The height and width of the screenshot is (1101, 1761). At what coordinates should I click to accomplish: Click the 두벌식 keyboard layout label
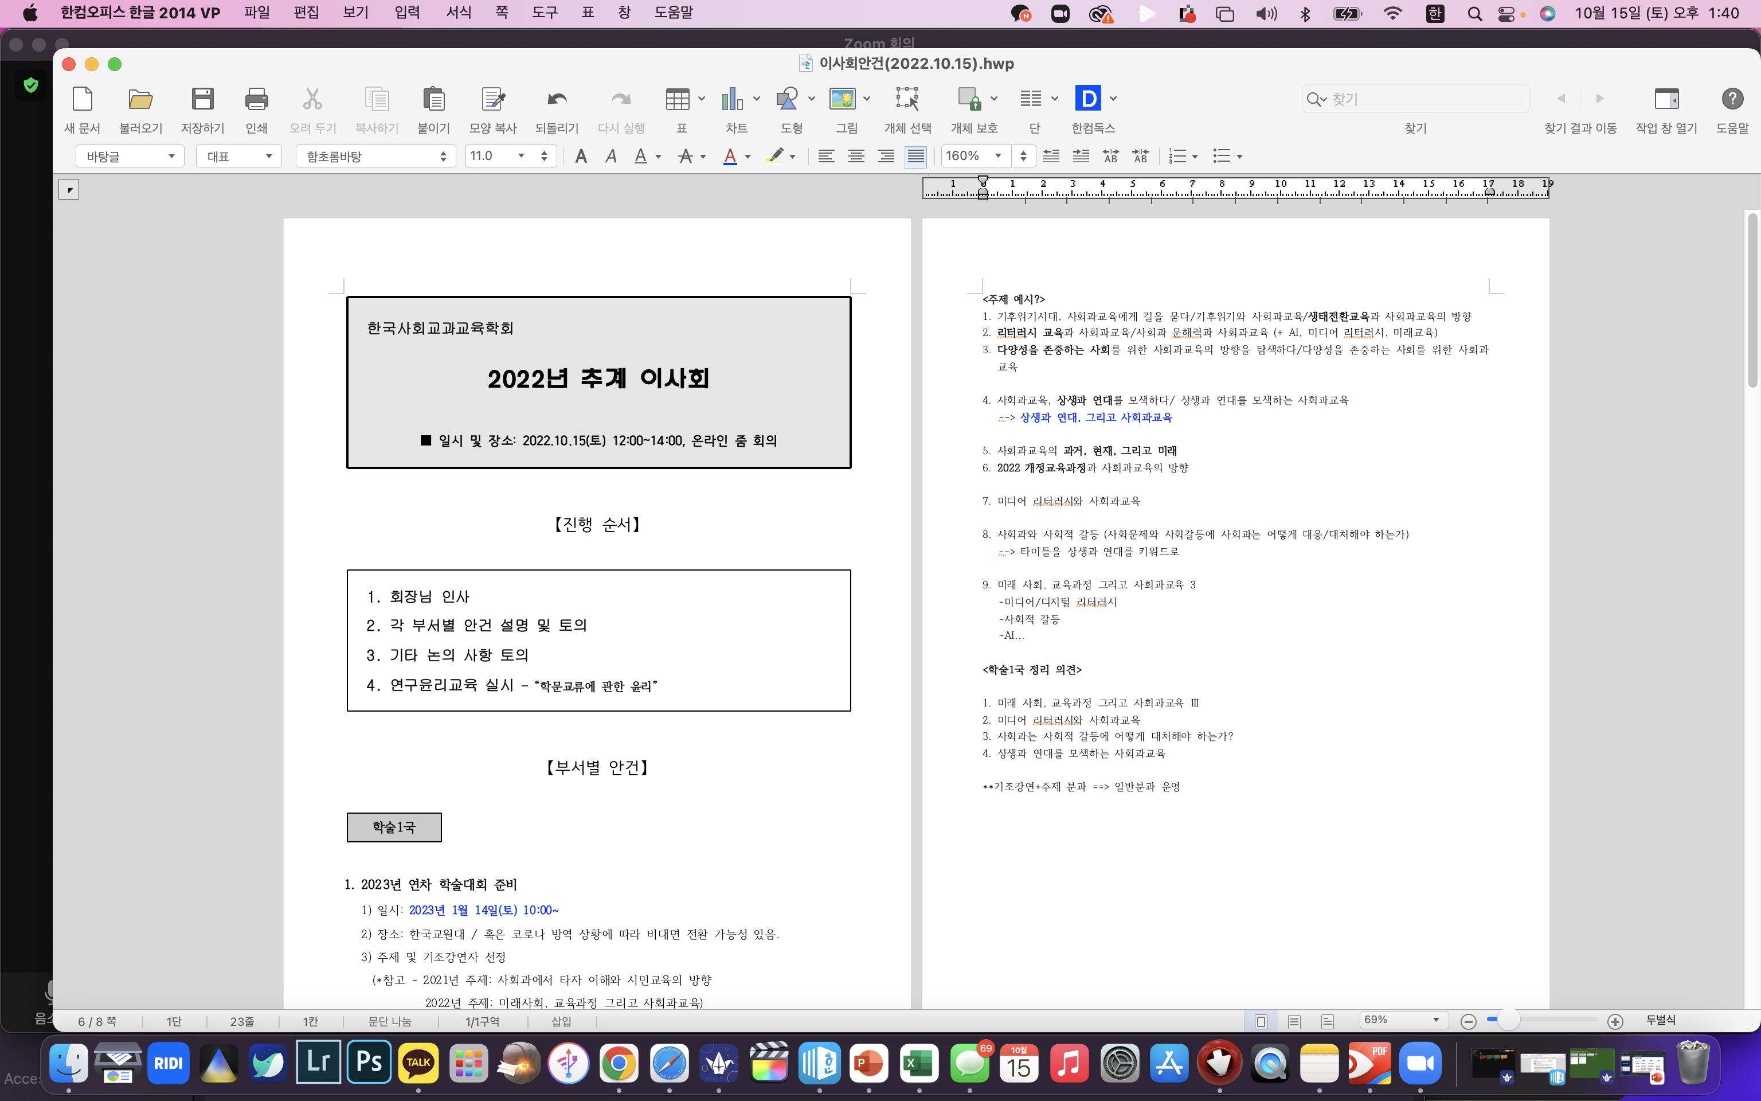(1661, 1020)
